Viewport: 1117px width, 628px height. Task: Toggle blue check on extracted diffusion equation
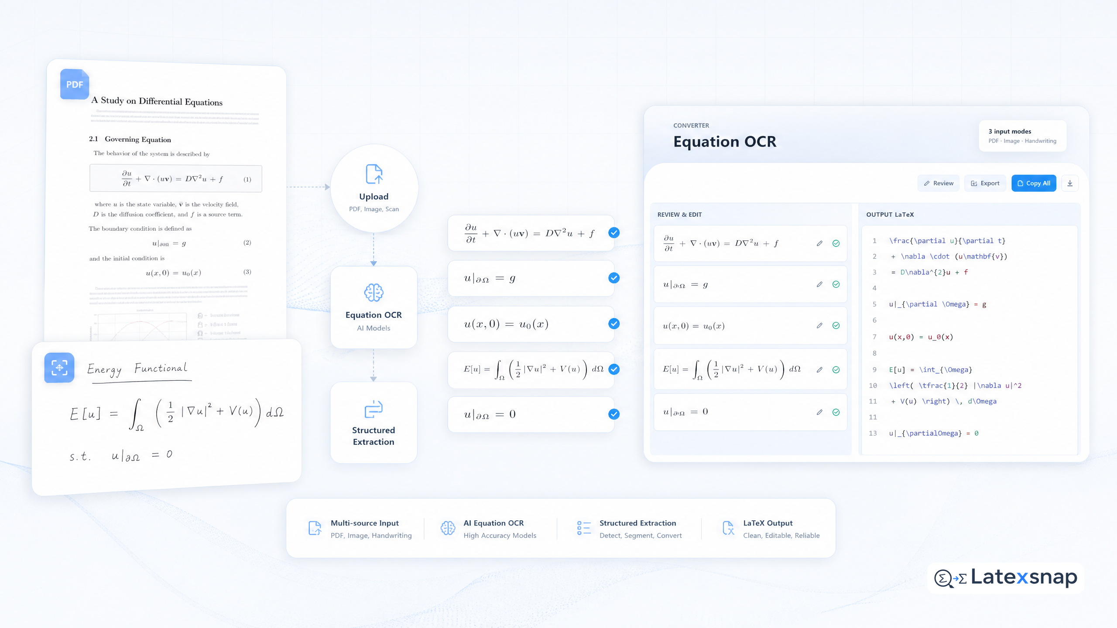614,233
